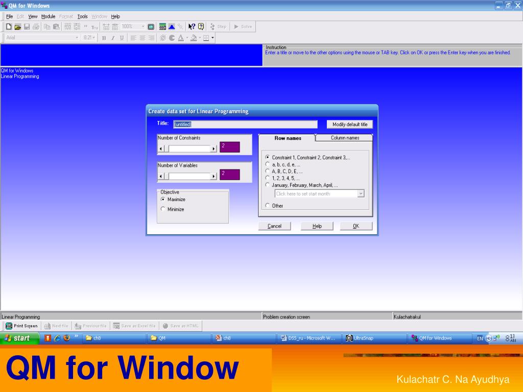The image size is (523, 392).
Task: Open the Arial font name dropdown
Action: [77, 38]
